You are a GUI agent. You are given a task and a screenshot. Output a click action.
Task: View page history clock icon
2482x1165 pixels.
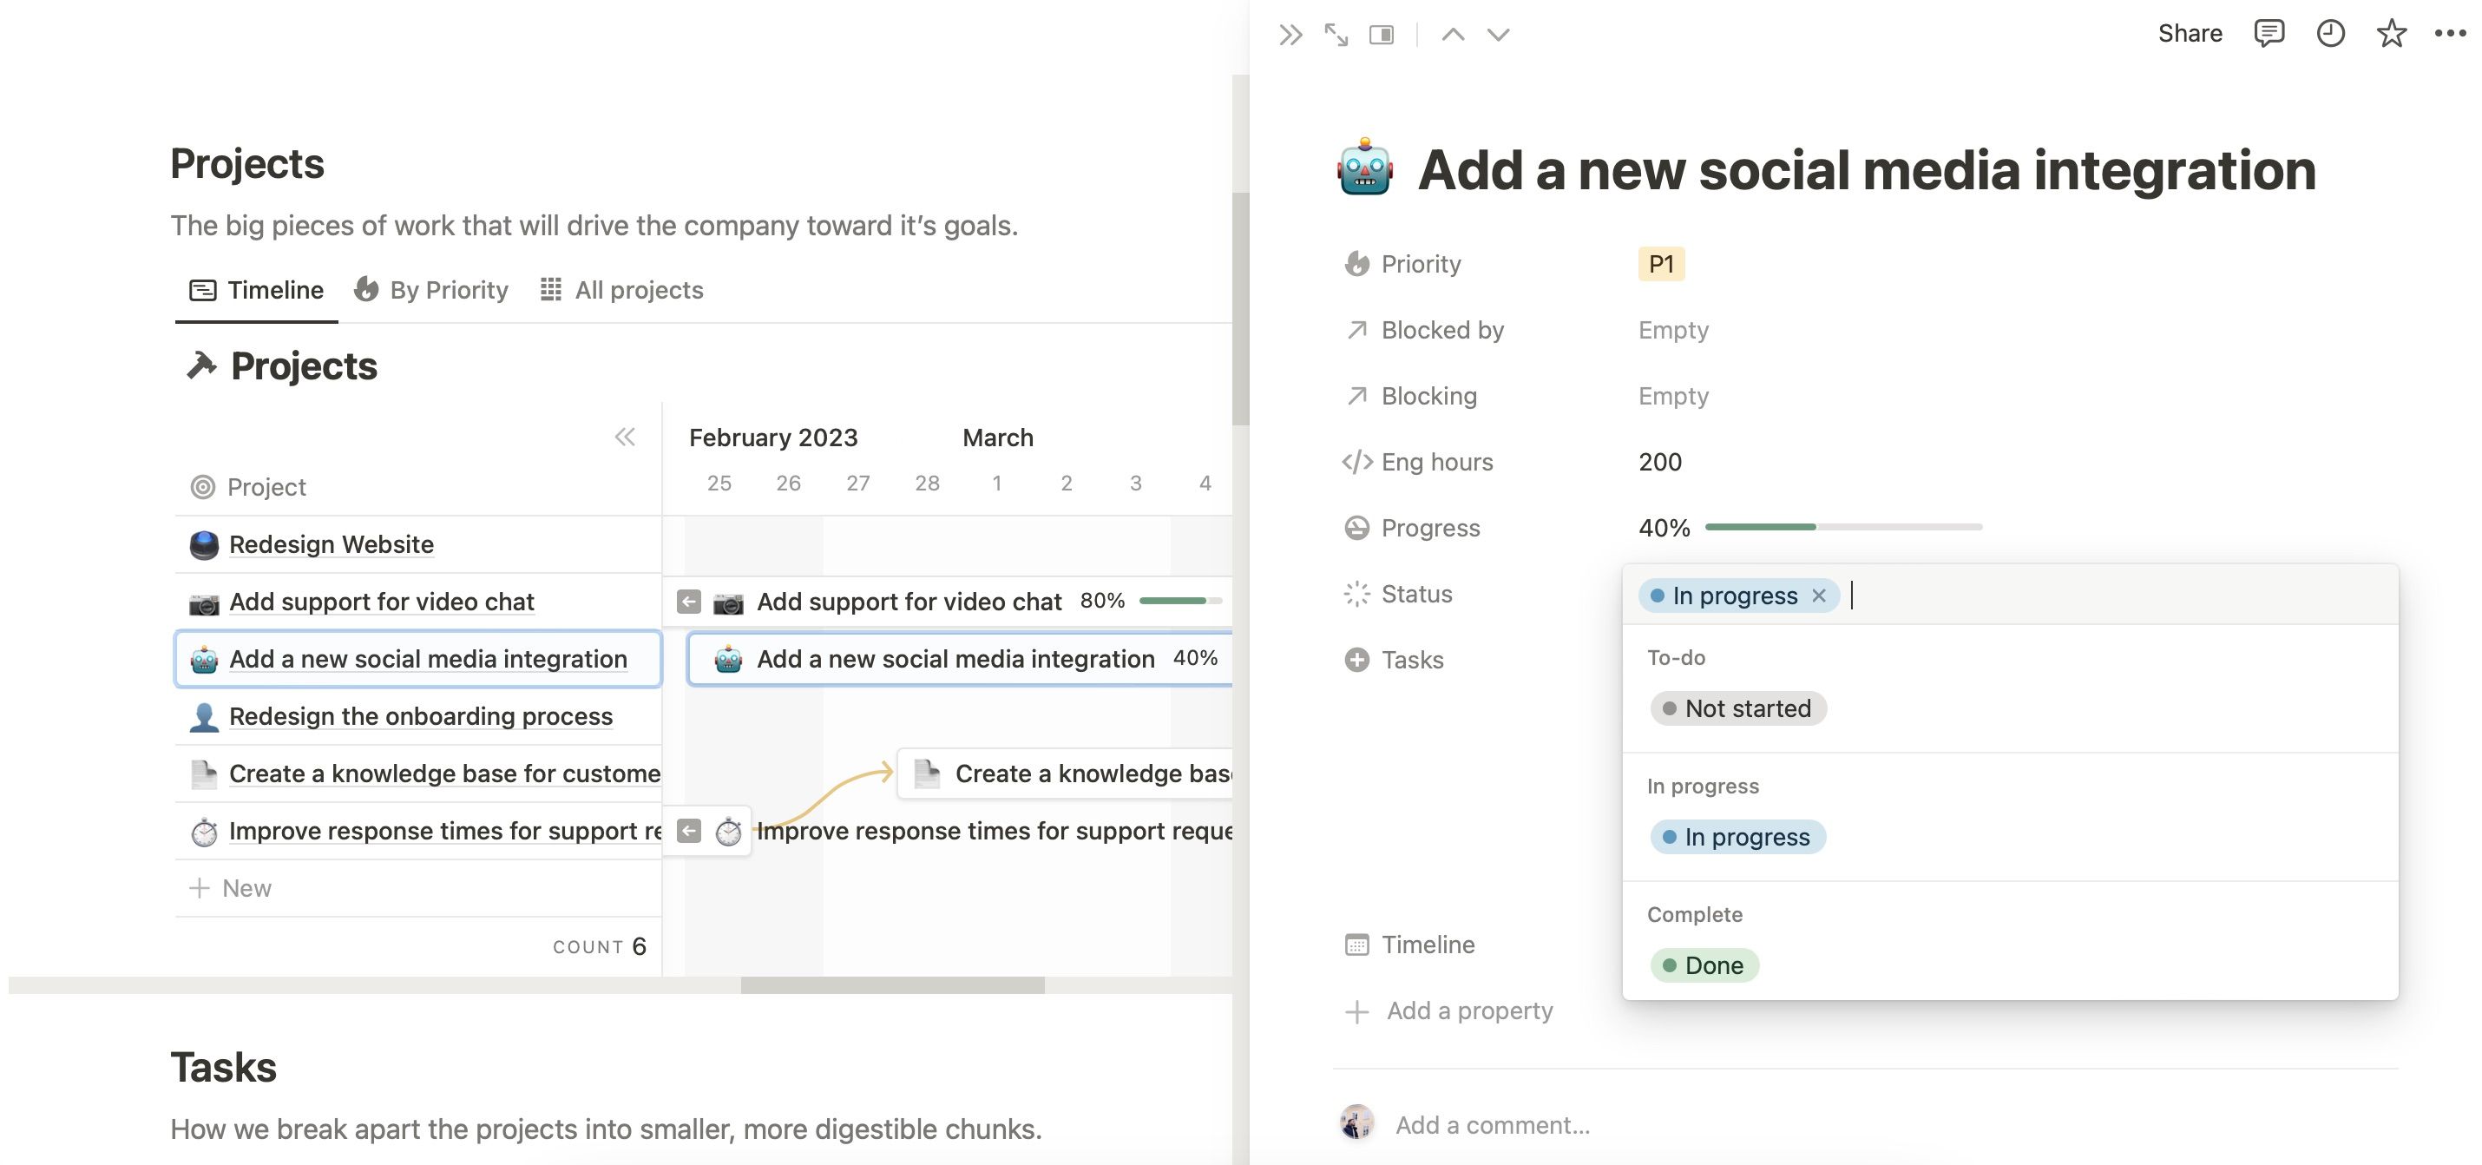coord(2330,34)
